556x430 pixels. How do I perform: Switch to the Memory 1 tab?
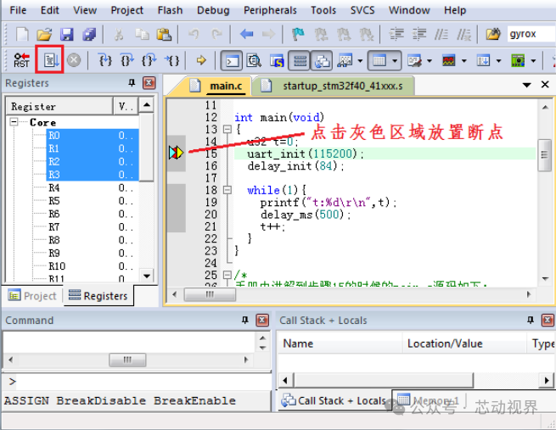(428, 400)
